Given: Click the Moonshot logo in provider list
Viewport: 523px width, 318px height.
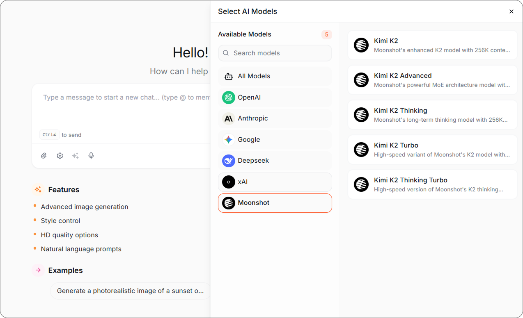Looking at the screenshot, I should pyautogui.click(x=229, y=203).
